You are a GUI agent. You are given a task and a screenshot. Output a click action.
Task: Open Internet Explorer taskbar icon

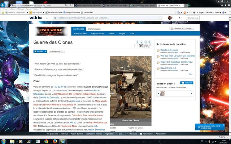[63, 141]
